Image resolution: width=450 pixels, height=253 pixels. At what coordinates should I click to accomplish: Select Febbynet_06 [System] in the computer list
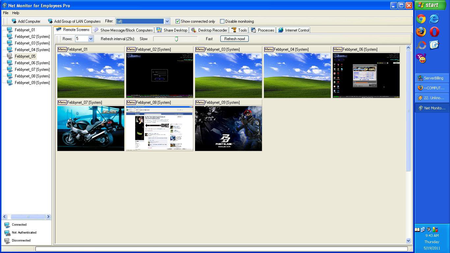(x=32, y=63)
